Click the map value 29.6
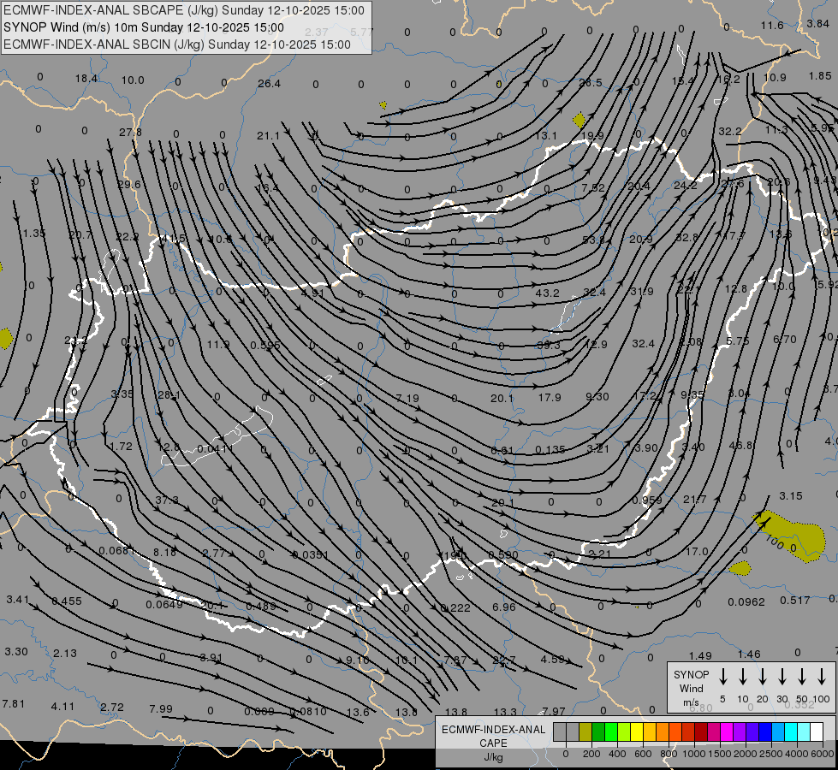 click(128, 184)
